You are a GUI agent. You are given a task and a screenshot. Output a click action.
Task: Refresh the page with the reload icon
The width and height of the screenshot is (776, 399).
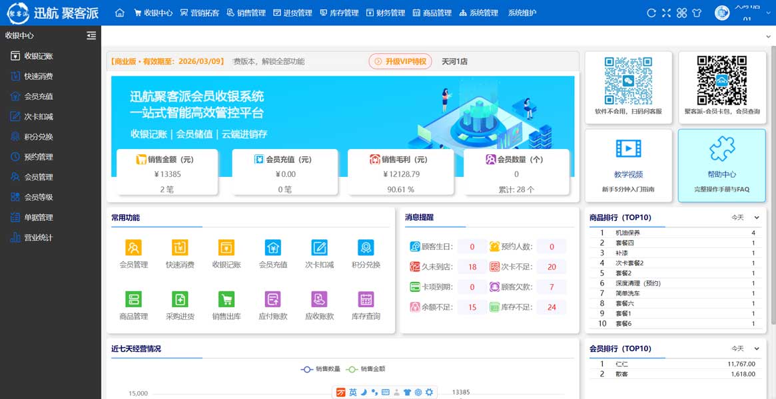coord(651,12)
